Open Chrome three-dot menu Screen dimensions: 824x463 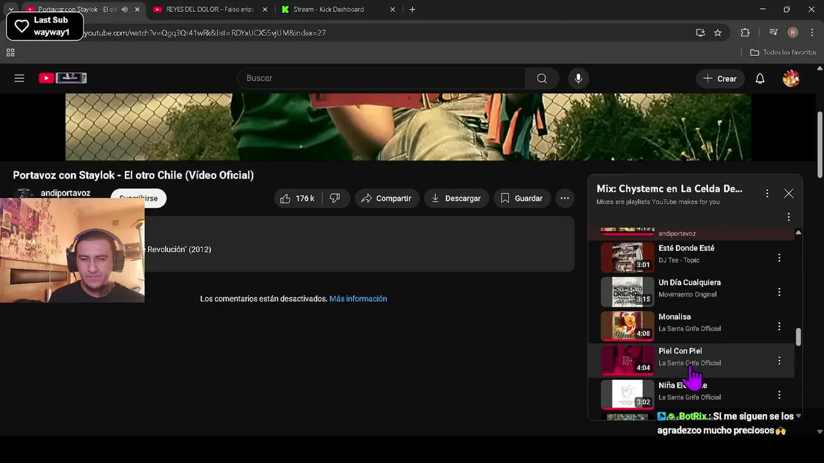click(x=812, y=33)
